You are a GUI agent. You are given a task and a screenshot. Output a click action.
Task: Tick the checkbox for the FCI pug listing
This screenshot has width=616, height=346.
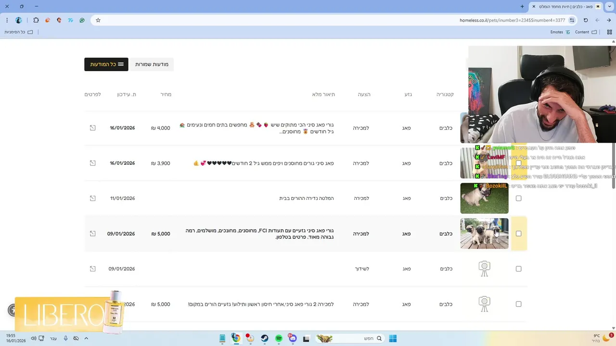(518, 234)
